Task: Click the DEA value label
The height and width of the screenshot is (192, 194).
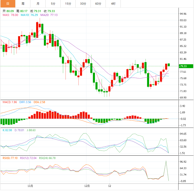Action: coord(39,102)
